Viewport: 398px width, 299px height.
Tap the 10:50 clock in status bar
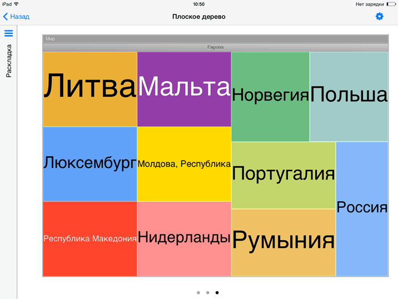point(199,4)
